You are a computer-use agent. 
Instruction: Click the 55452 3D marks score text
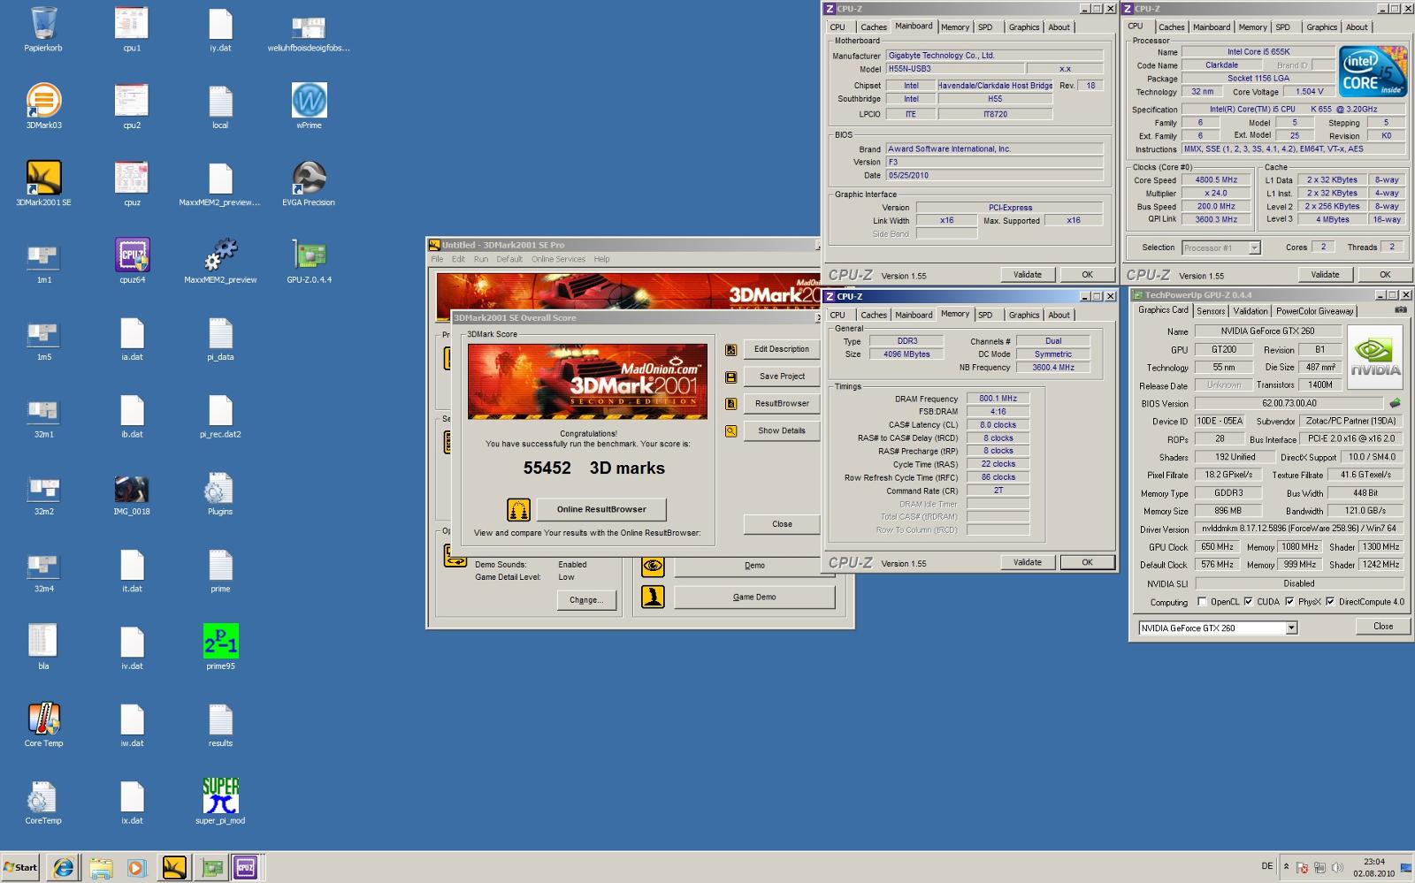click(x=593, y=468)
